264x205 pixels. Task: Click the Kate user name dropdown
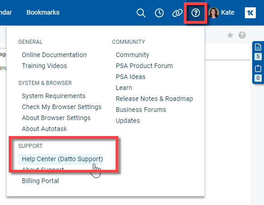tap(228, 12)
